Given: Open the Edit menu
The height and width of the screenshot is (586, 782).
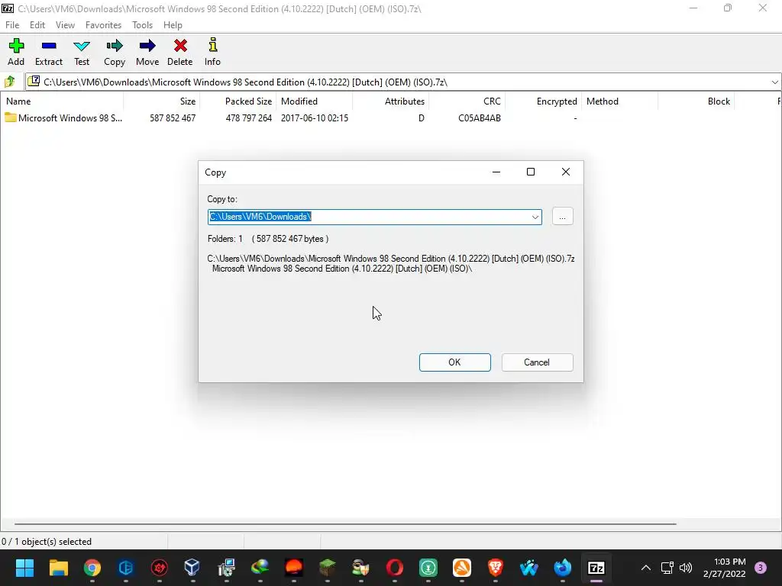Looking at the screenshot, I should point(37,25).
